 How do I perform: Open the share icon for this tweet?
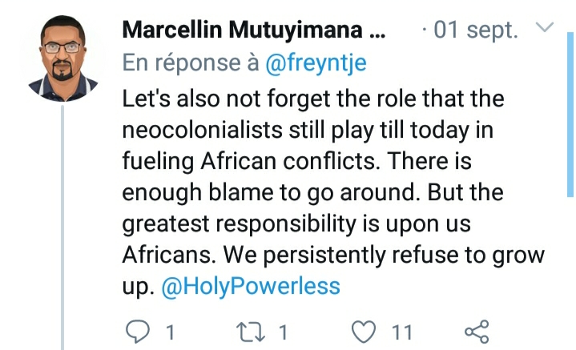click(476, 330)
